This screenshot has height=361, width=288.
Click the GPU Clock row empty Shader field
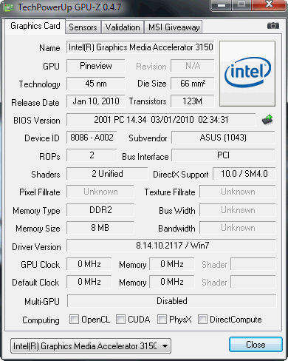point(253,264)
